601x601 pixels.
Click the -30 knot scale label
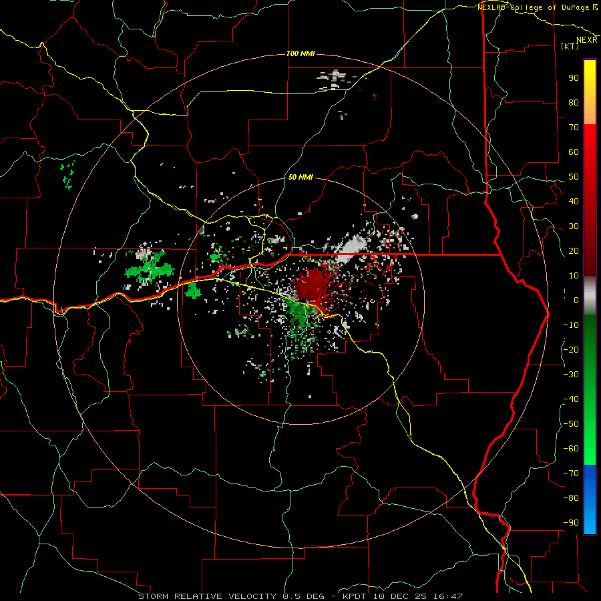tap(571, 375)
